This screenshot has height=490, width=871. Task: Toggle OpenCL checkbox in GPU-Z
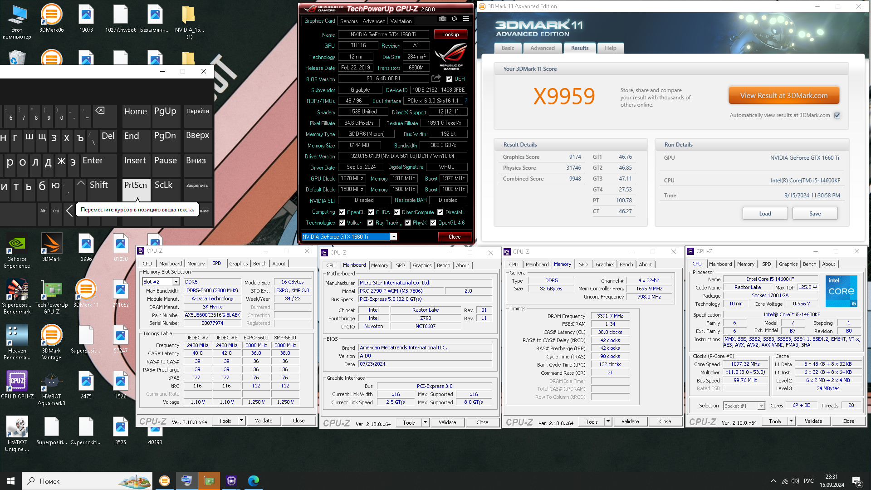pos(342,212)
